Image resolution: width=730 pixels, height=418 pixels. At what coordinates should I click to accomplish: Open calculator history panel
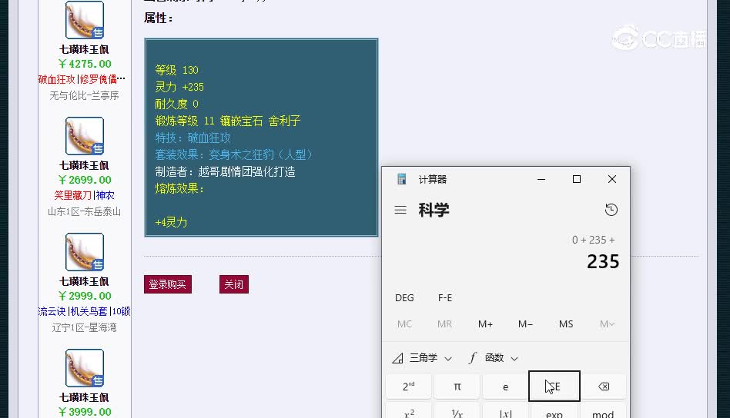[x=611, y=210]
